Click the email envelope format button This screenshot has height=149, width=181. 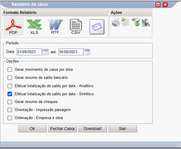click(97, 27)
